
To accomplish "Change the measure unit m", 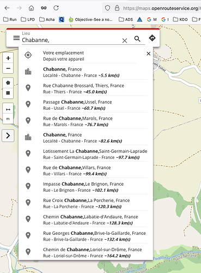I will (x=8, y=119).
